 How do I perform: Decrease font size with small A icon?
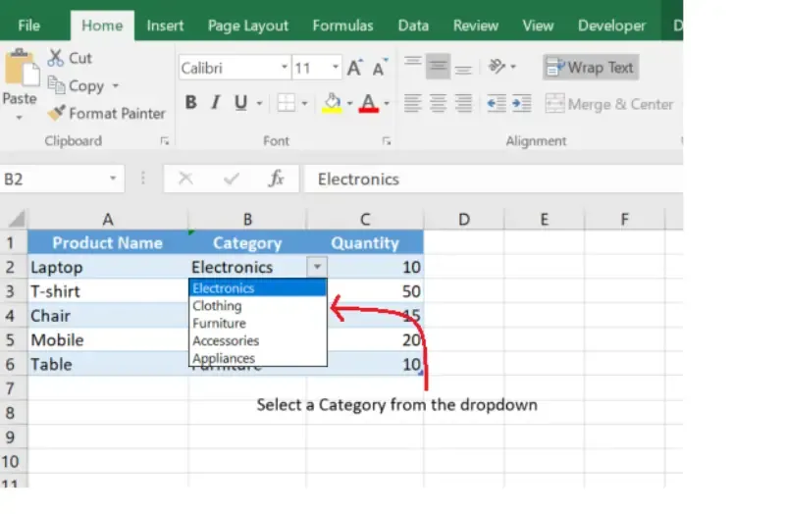(x=380, y=68)
